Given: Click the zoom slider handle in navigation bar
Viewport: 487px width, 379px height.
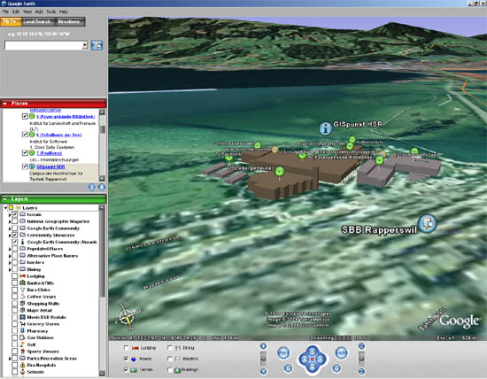Looking at the screenshot, I should (263, 358).
